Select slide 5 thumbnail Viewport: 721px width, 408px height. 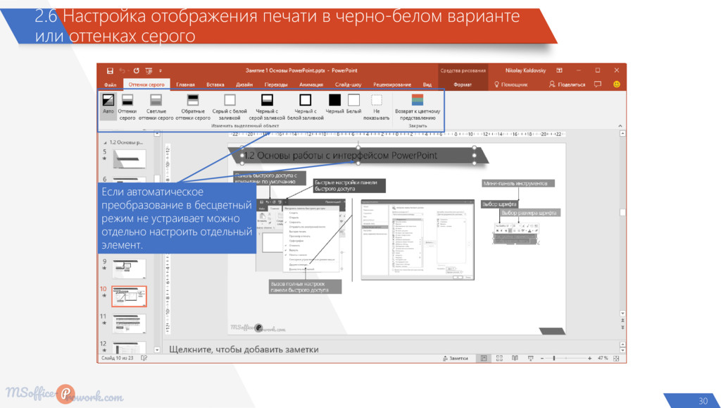(130, 159)
